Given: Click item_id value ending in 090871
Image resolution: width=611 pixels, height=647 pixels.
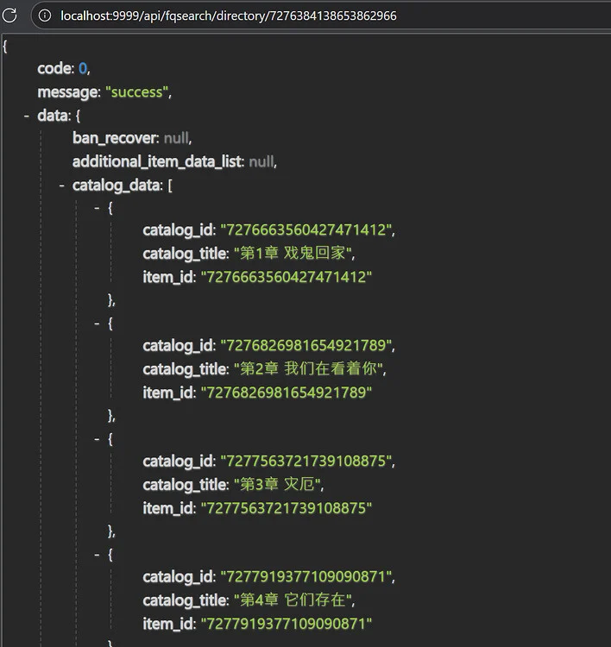Looking at the screenshot, I should (286, 624).
